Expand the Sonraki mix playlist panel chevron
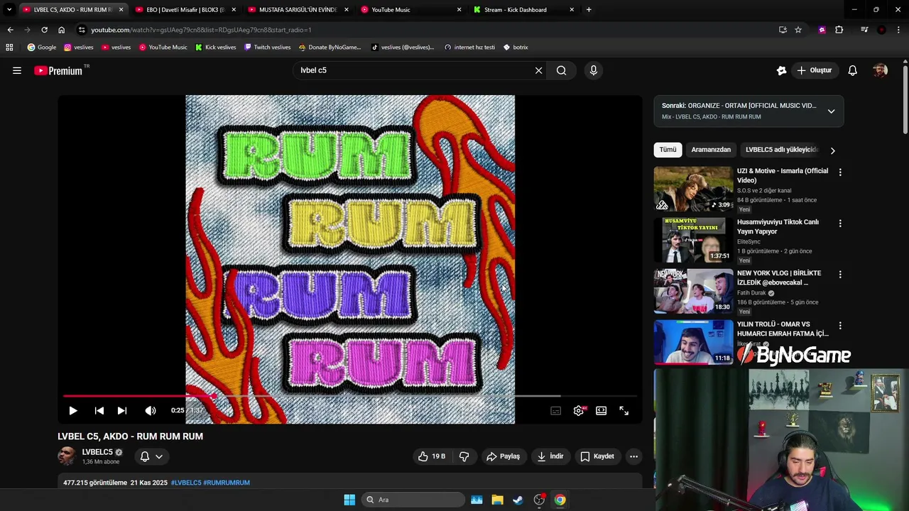 pyautogui.click(x=831, y=111)
